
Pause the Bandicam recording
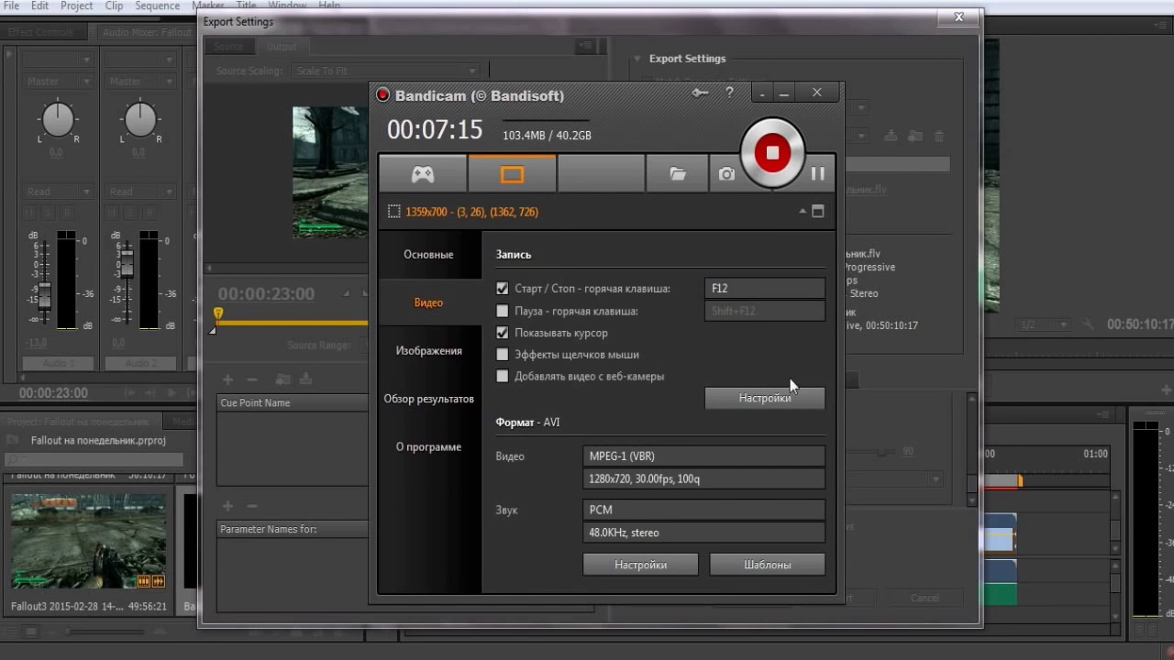point(818,173)
